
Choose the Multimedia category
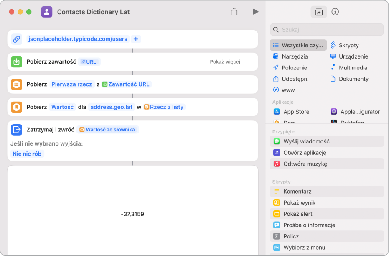(353, 67)
